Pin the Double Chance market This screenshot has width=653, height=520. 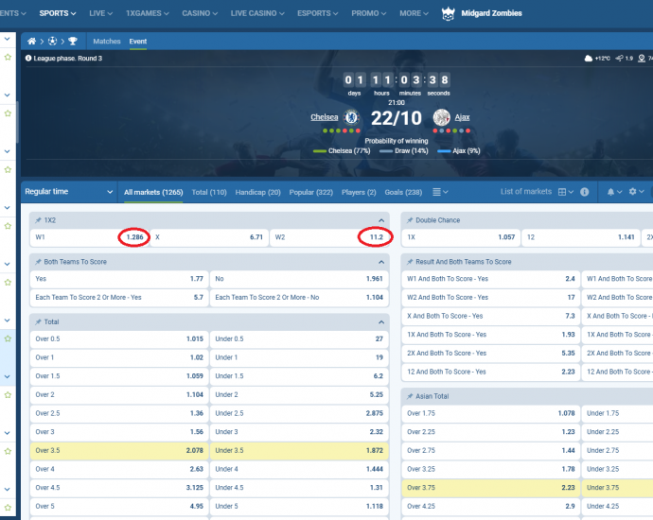click(x=410, y=220)
